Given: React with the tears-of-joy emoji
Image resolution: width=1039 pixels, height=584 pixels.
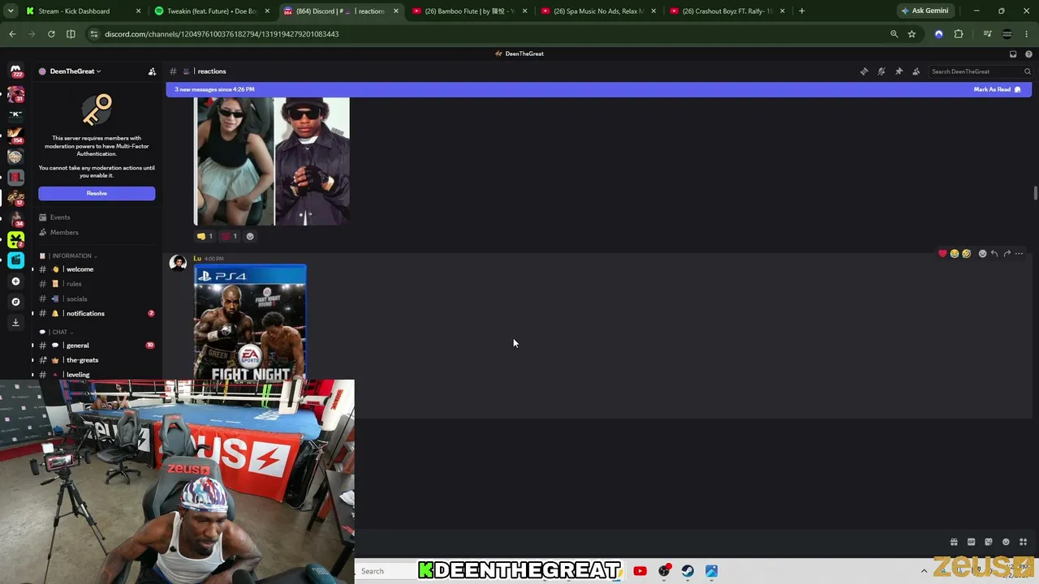Looking at the screenshot, I should (x=955, y=254).
